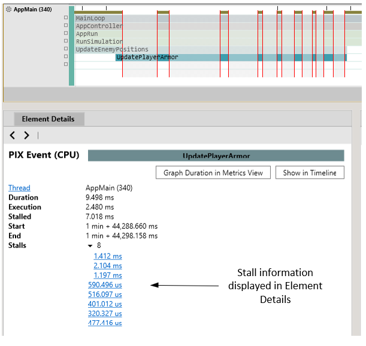Screen dimensions: 366x346
Task: Click the UpdatePlayerArmor header bar in Element Details
Action: click(216, 155)
